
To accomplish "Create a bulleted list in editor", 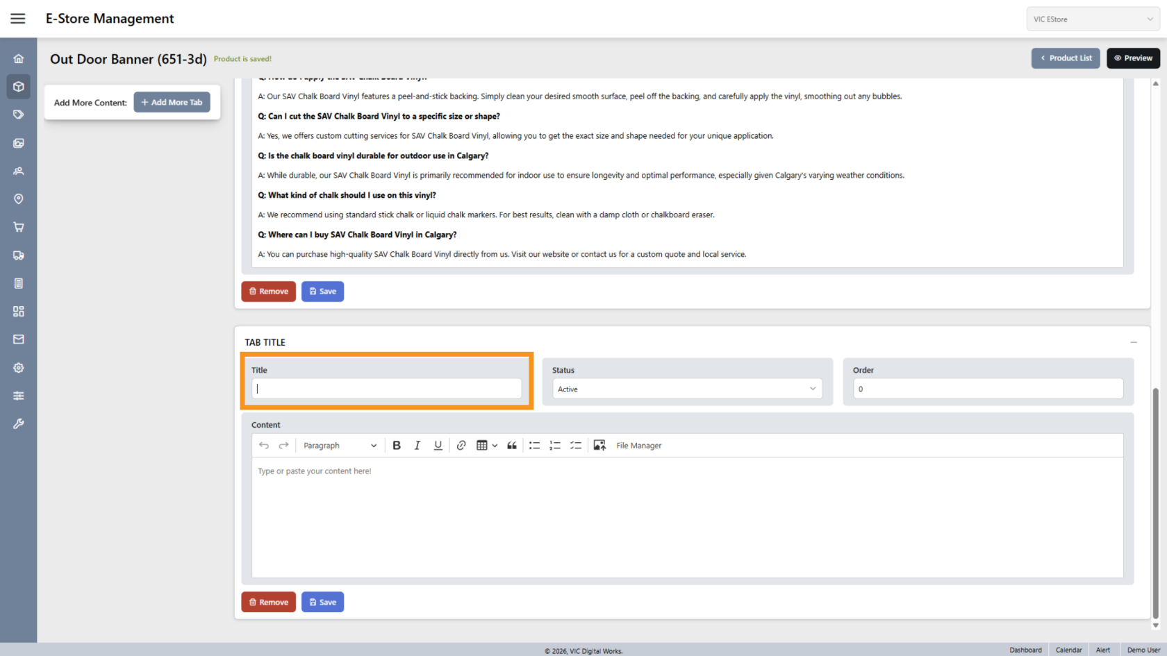I will (x=534, y=446).
